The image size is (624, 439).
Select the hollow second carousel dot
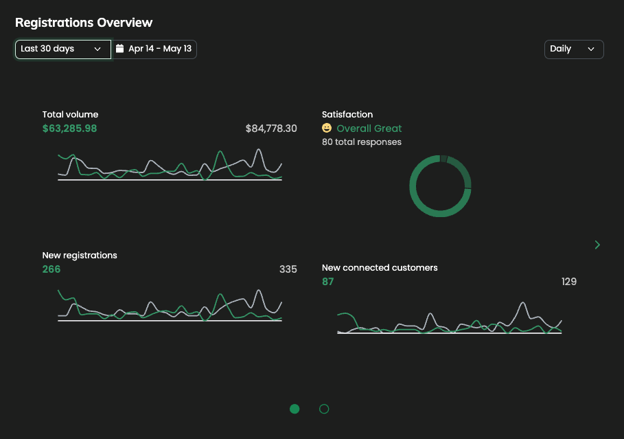point(323,409)
